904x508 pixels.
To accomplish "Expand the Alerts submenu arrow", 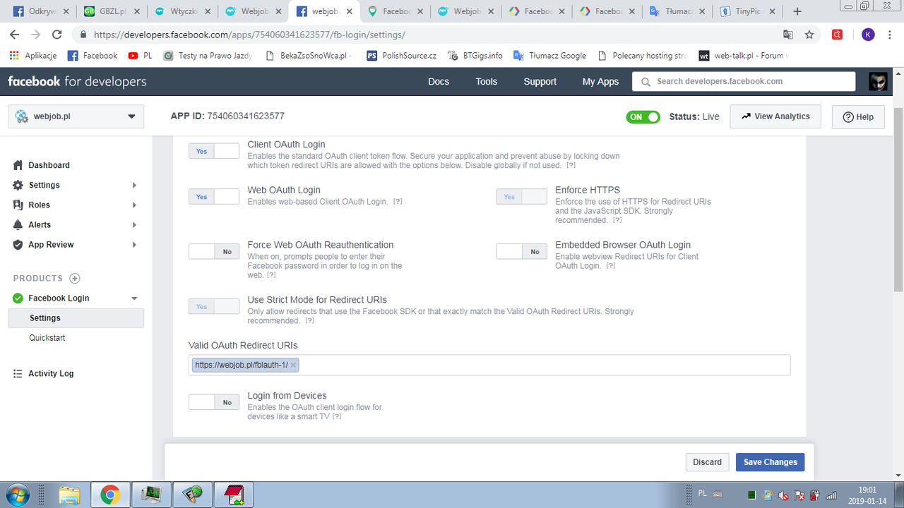I will coord(134,224).
